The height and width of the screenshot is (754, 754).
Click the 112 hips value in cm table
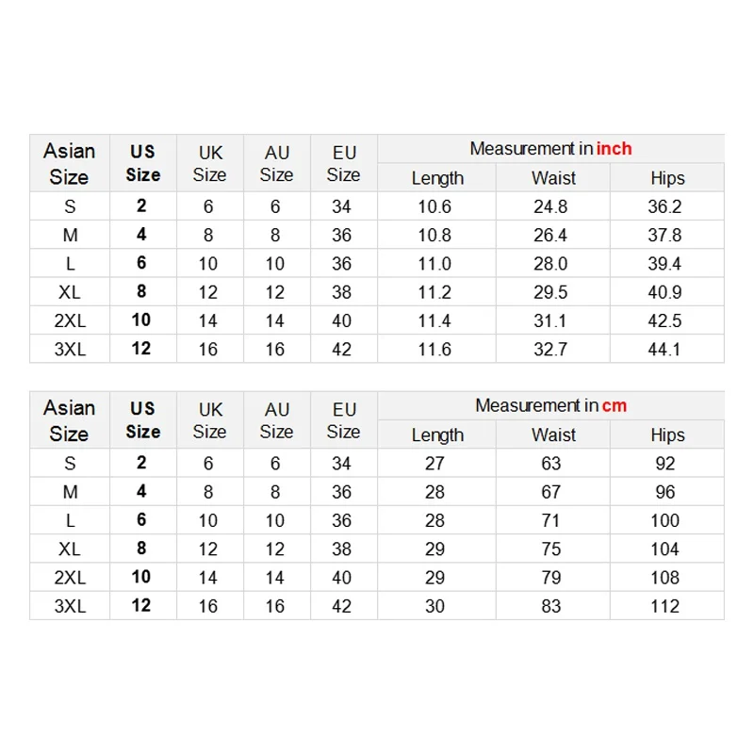(664, 606)
